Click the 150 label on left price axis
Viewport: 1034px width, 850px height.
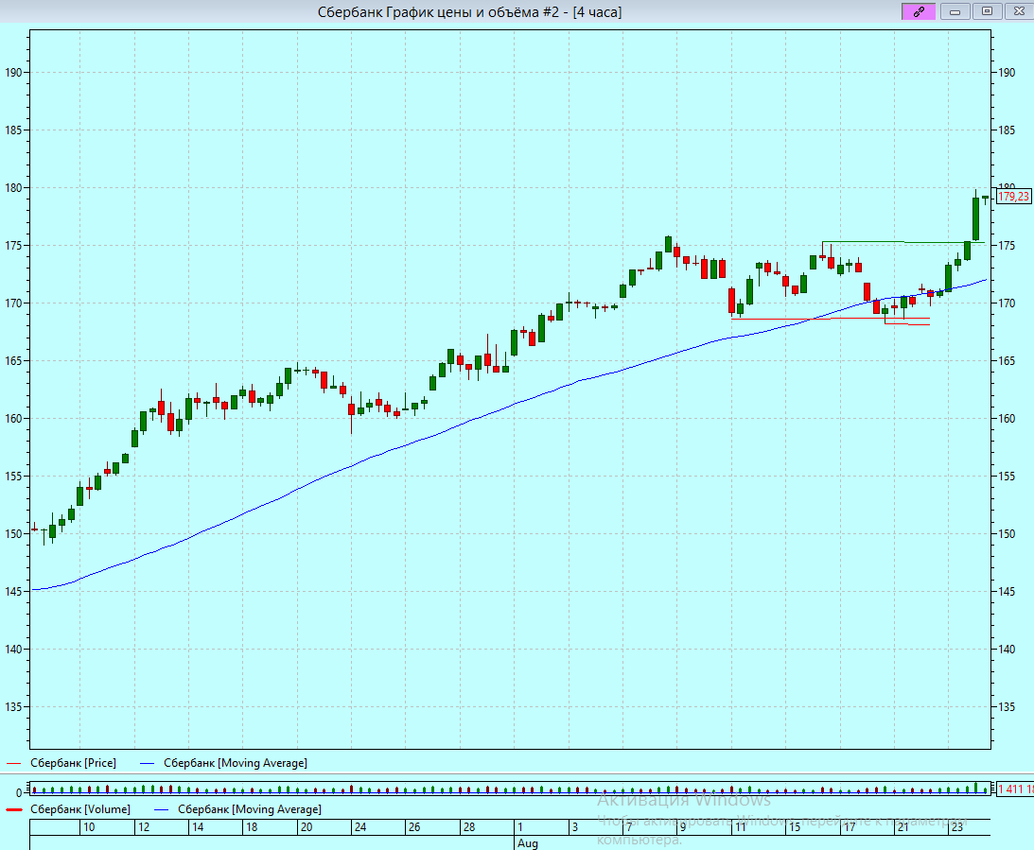(13, 533)
